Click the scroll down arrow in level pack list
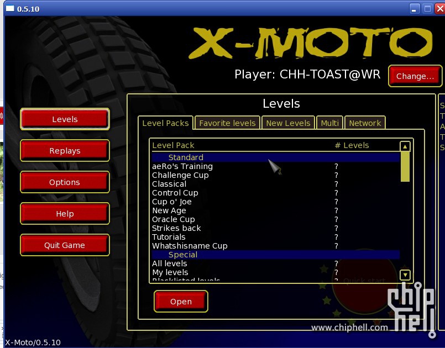This screenshot has width=445, height=348. click(x=405, y=275)
